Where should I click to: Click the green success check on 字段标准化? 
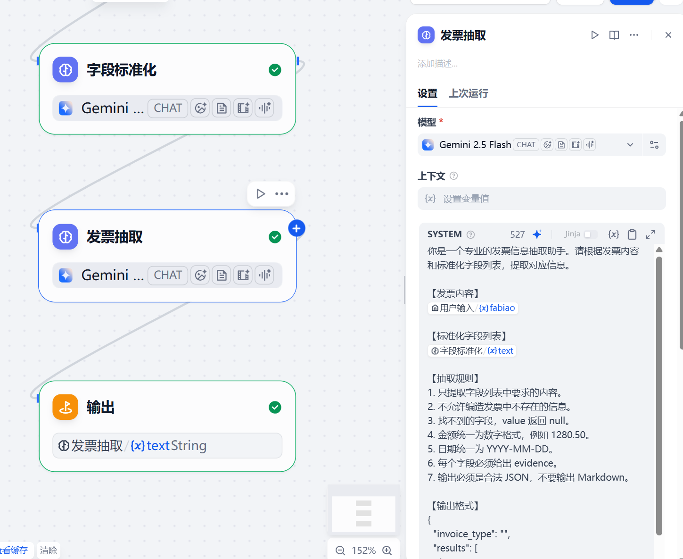(275, 70)
